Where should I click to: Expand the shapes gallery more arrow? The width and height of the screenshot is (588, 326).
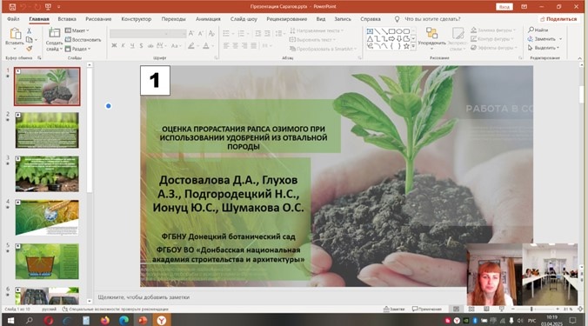[x=413, y=46]
